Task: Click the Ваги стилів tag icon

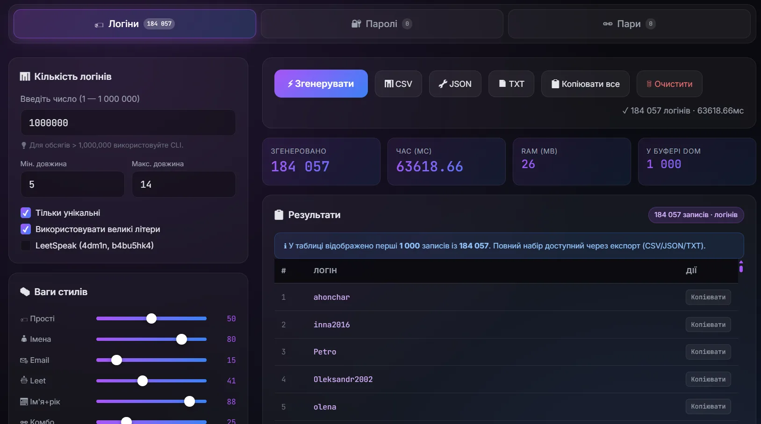Action: click(25, 292)
